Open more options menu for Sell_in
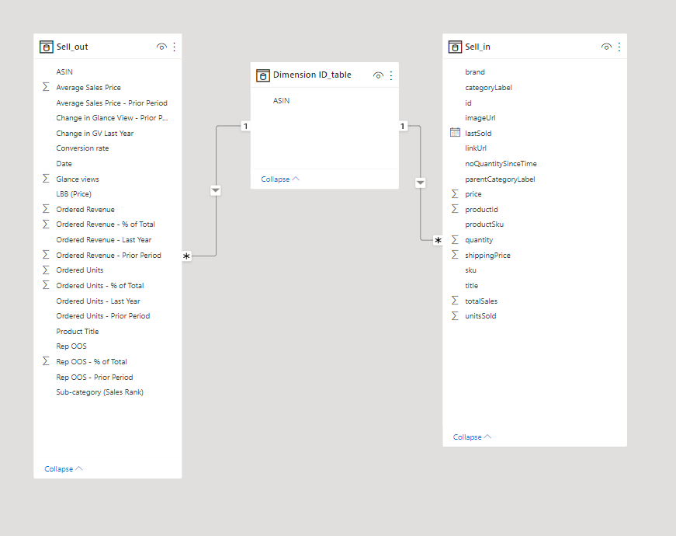 tap(619, 47)
